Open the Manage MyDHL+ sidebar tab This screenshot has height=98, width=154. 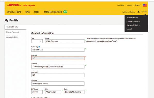pos(12,37)
